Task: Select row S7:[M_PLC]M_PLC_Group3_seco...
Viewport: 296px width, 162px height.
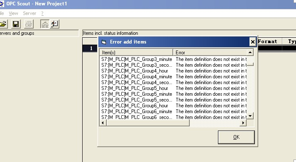Action: tap(173, 65)
